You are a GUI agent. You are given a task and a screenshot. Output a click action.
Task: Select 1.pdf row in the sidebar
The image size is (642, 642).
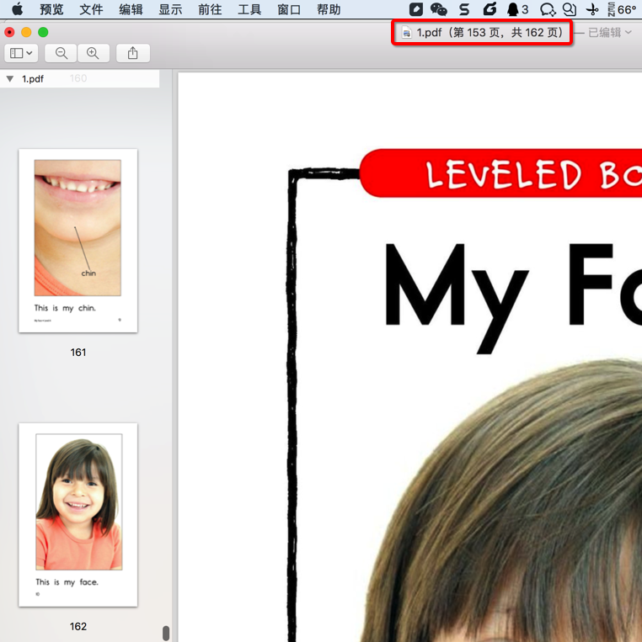coord(79,78)
